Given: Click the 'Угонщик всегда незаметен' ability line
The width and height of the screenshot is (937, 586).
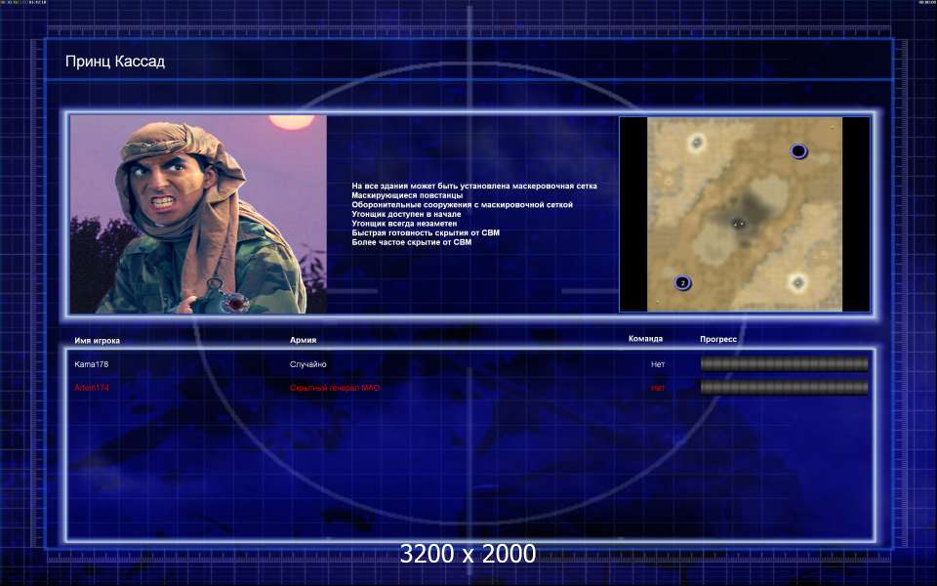Looking at the screenshot, I should click(404, 224).
